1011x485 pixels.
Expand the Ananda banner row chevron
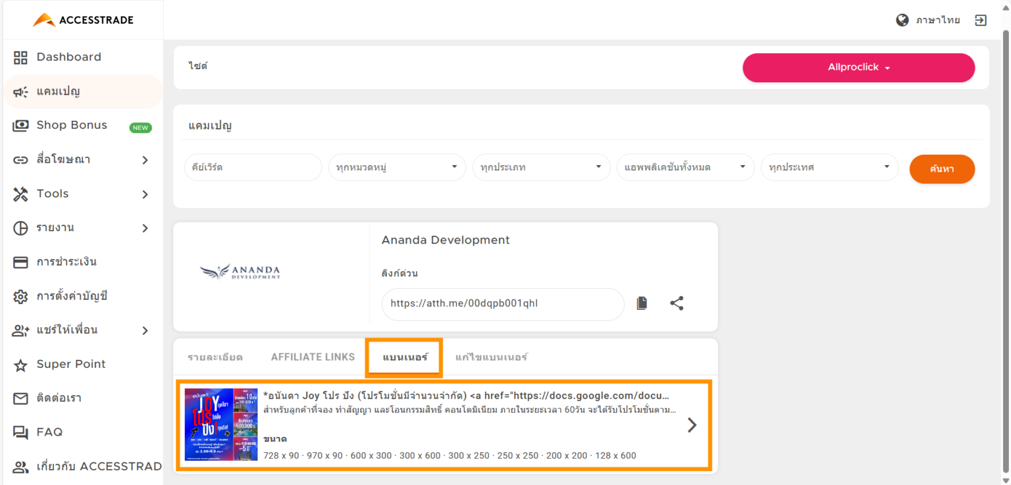pyautogui.click(x=692, y=425)
